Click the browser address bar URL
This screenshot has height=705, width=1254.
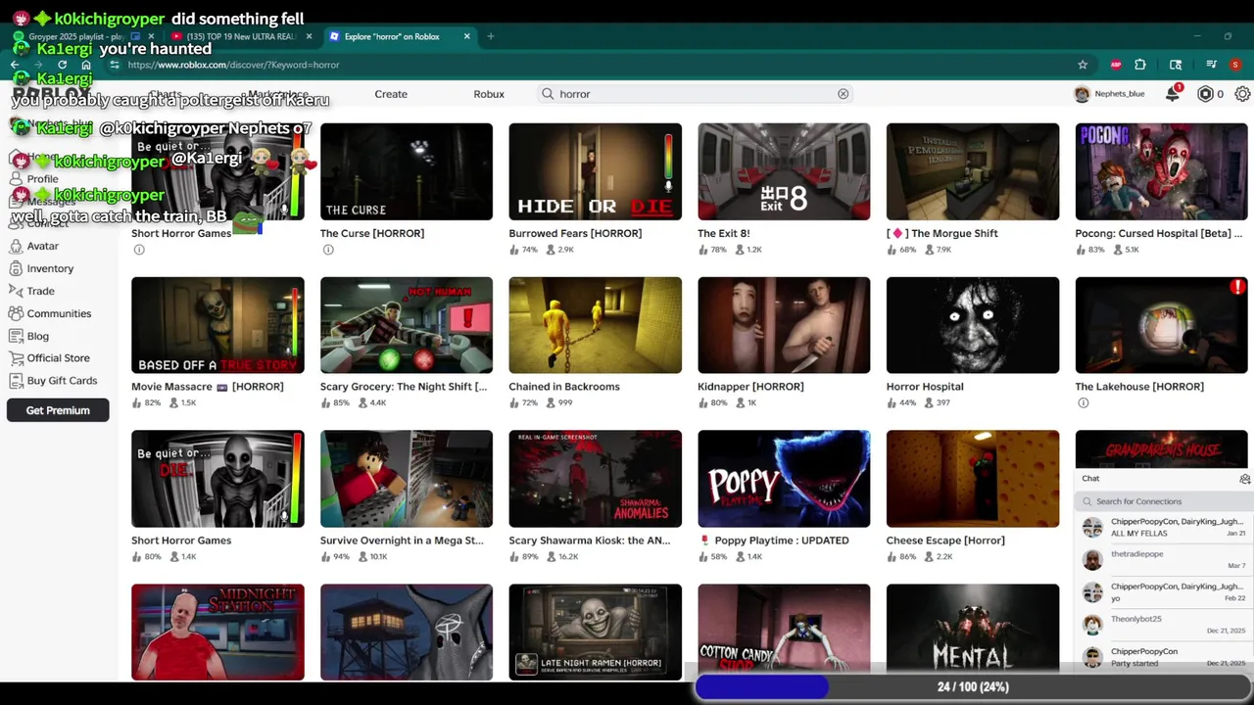tap(233, 65)
